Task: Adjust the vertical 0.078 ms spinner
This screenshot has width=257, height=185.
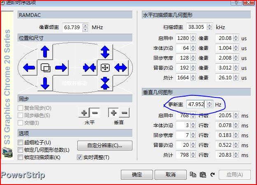Action: click(236, 125)
